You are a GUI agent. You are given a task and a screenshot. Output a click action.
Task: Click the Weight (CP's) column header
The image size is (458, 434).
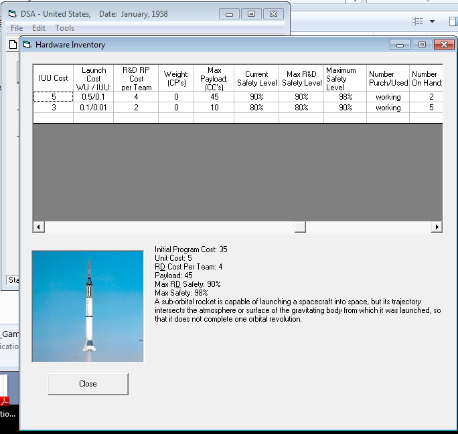coord(176,78)
